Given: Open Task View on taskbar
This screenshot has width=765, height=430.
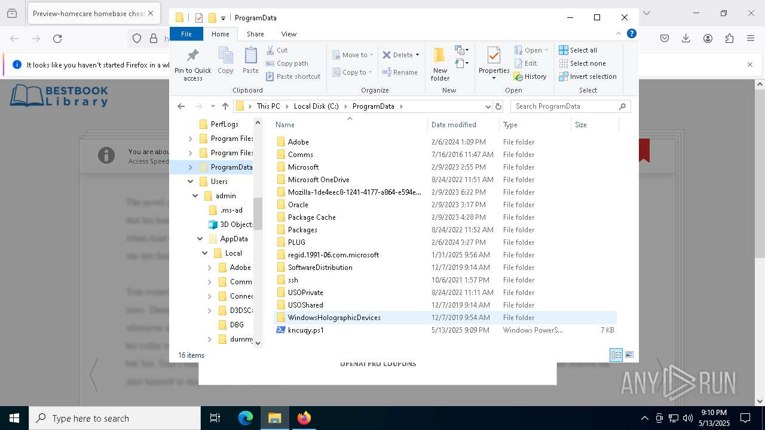Looking at the screenshot, I should click(x=215, y=418).
